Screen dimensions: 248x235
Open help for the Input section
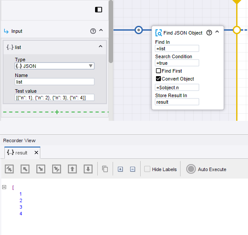pyautogui.click(x=93, y=31)
